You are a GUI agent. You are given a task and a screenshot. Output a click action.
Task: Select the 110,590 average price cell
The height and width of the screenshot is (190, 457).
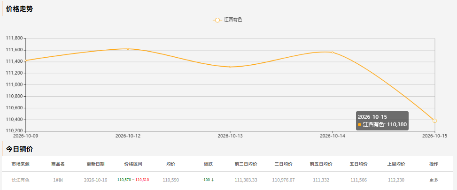[171, 180]
